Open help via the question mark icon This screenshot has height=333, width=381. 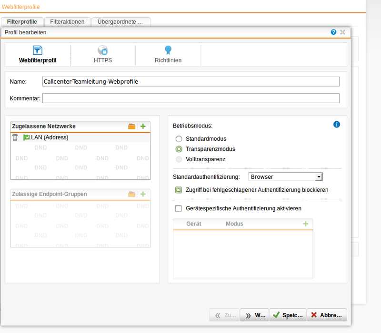tap(333, 32)
